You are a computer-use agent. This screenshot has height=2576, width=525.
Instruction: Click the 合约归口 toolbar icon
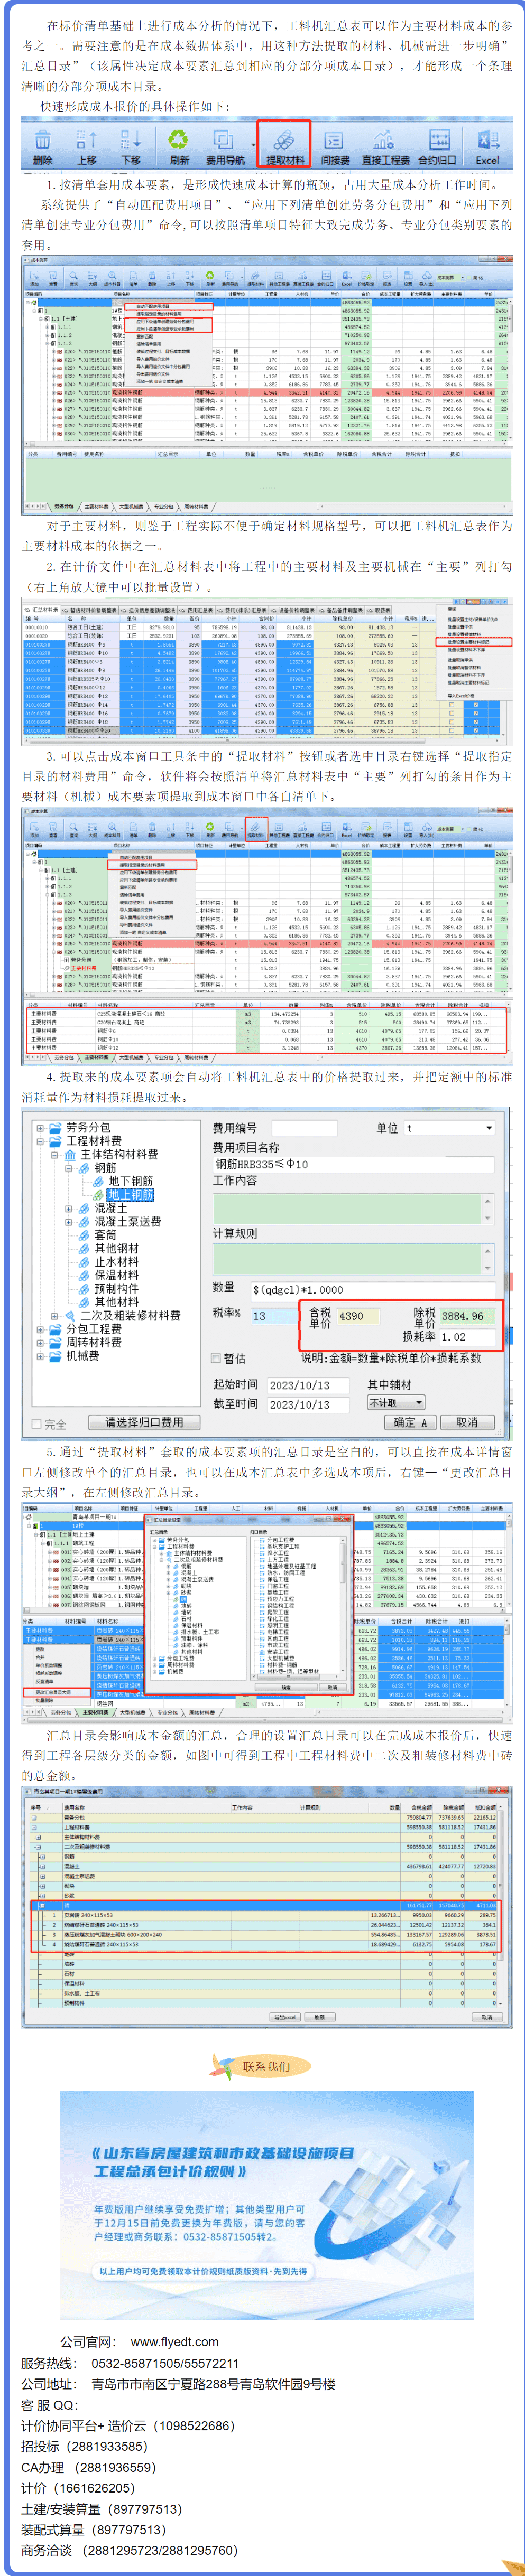[x=438, y=140]
